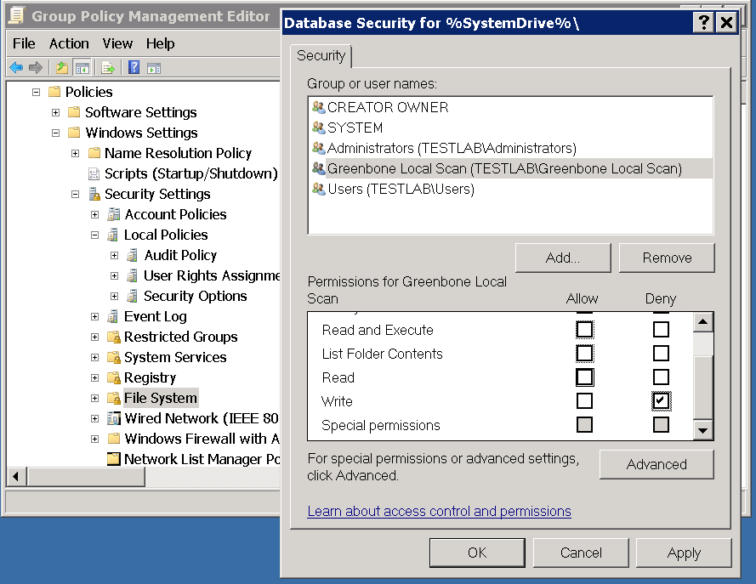Open the Action menu
Viewport: 756px width, 584px height.
(69, 43)
